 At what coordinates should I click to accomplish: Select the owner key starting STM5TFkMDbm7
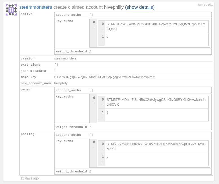pos(156,102)
